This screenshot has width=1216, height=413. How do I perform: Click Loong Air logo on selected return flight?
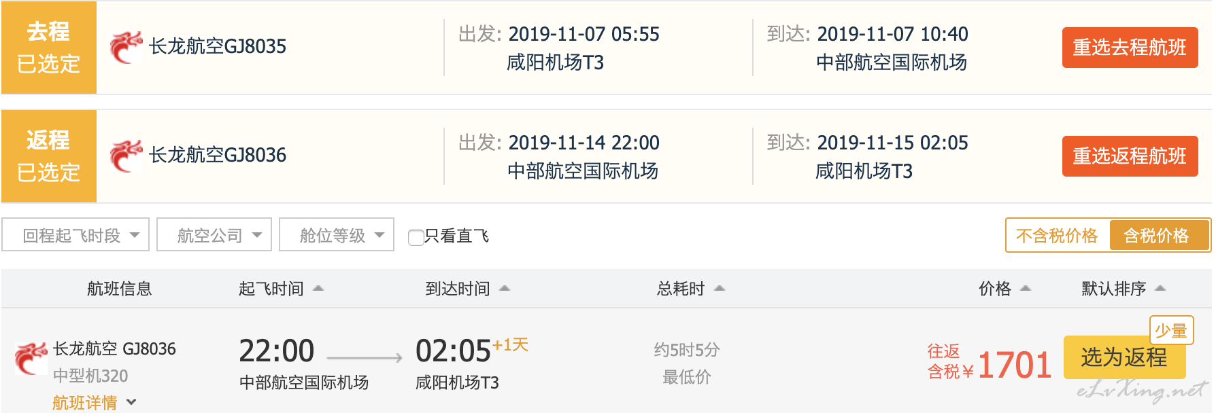[x=126, y=156]
